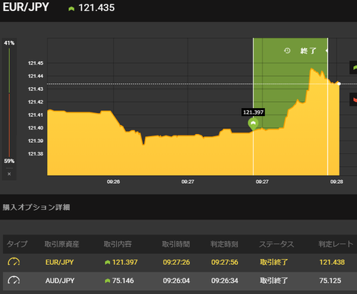Click the 09:27:26 trade time cell
357x294 pixels.
click(x=176, y=262)
